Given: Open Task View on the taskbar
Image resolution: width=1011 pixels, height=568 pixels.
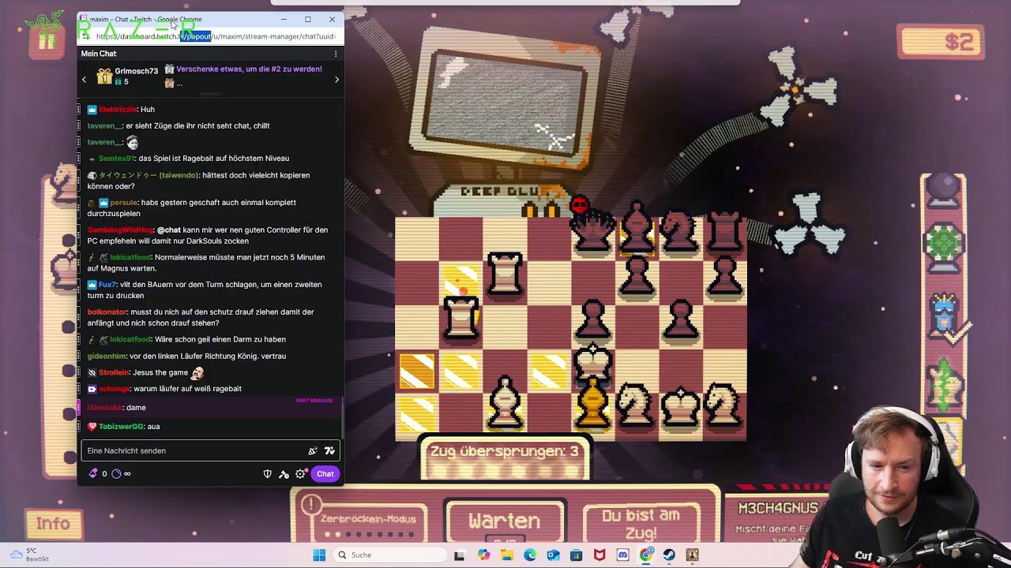Looking at the screenshot, I should (x=460, y=555).
